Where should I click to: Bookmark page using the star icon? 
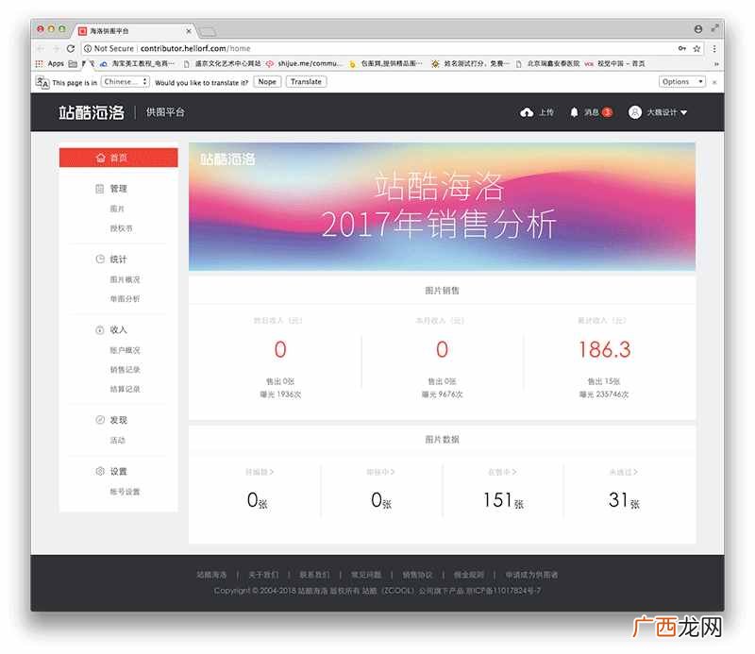[x=696, y=48]
